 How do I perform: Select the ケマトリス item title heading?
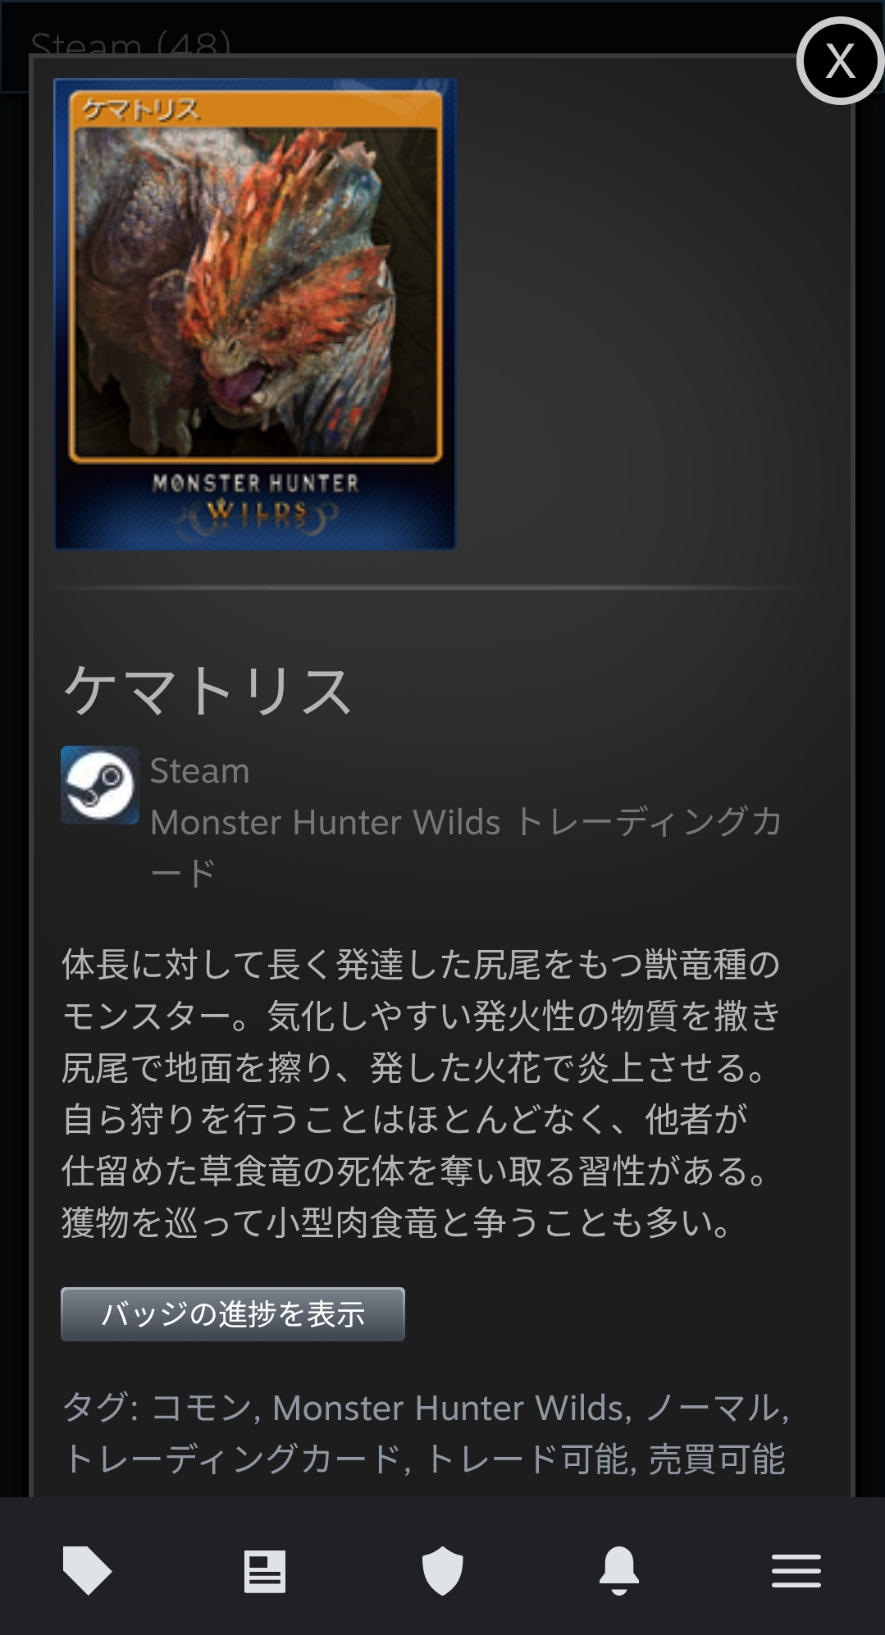[x=208, y=691]
